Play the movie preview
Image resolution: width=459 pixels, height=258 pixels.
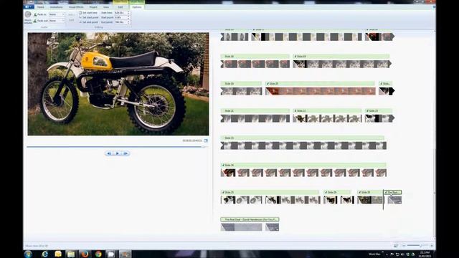[118, 153]
